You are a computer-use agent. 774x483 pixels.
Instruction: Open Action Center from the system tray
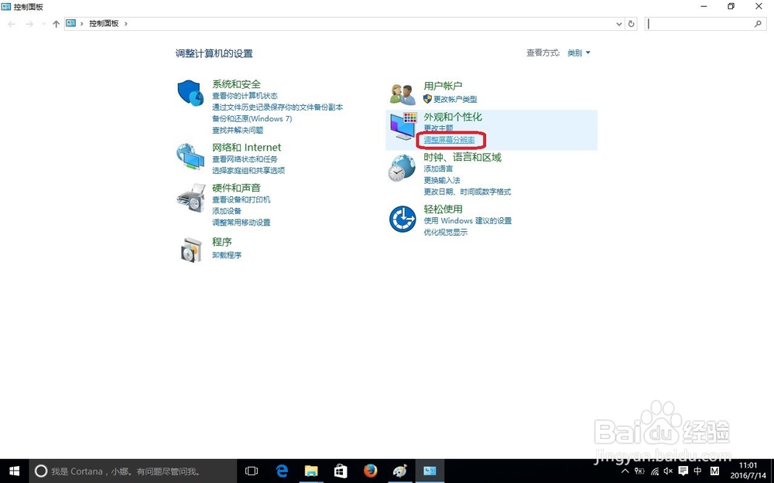[683, 471]
